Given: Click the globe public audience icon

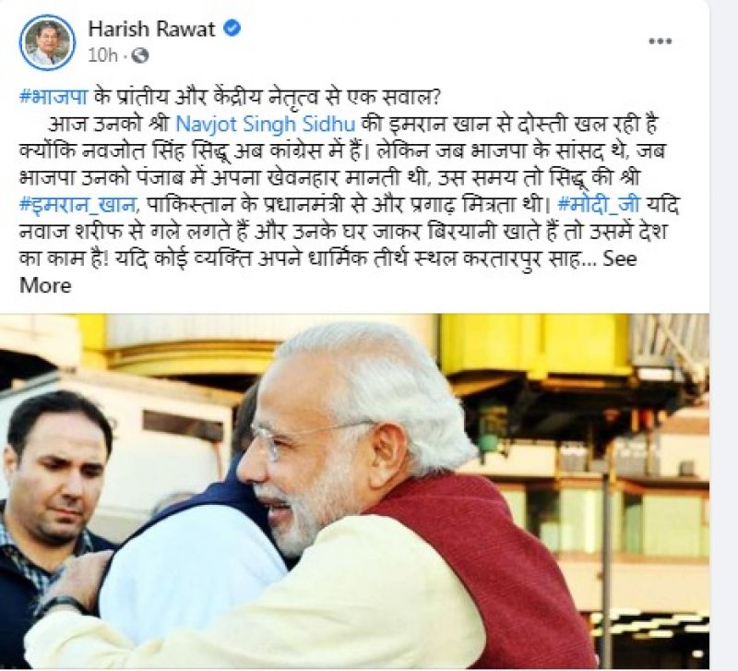Looking at the screenshot, I should [140, 56].
